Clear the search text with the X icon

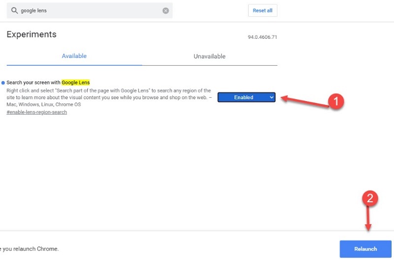[x=165, y=10]
